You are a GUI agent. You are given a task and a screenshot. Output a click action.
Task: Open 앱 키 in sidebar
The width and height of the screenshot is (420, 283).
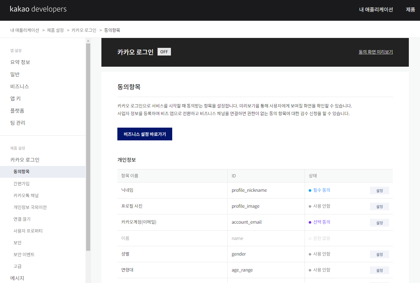coord(16,99)
